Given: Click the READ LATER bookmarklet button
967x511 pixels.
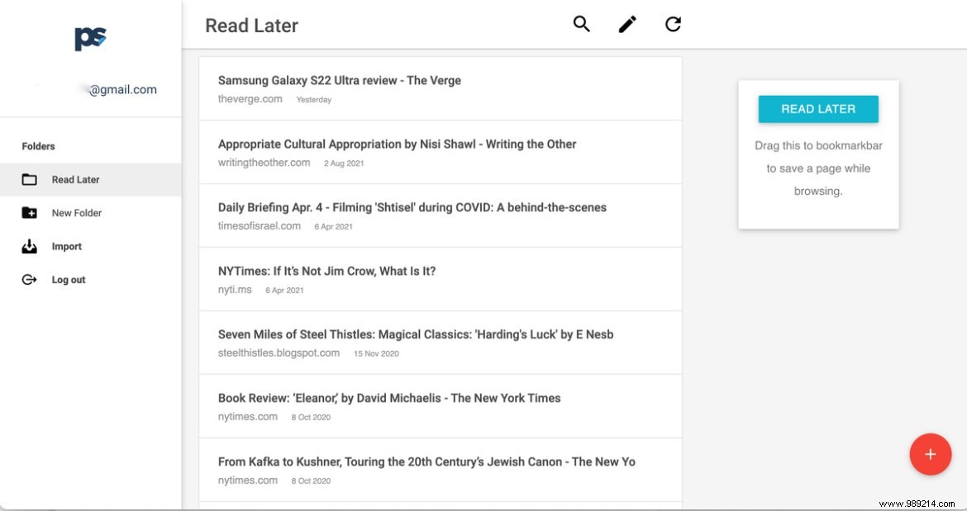Looking at the screenshot, I should (x=817, y=108).
